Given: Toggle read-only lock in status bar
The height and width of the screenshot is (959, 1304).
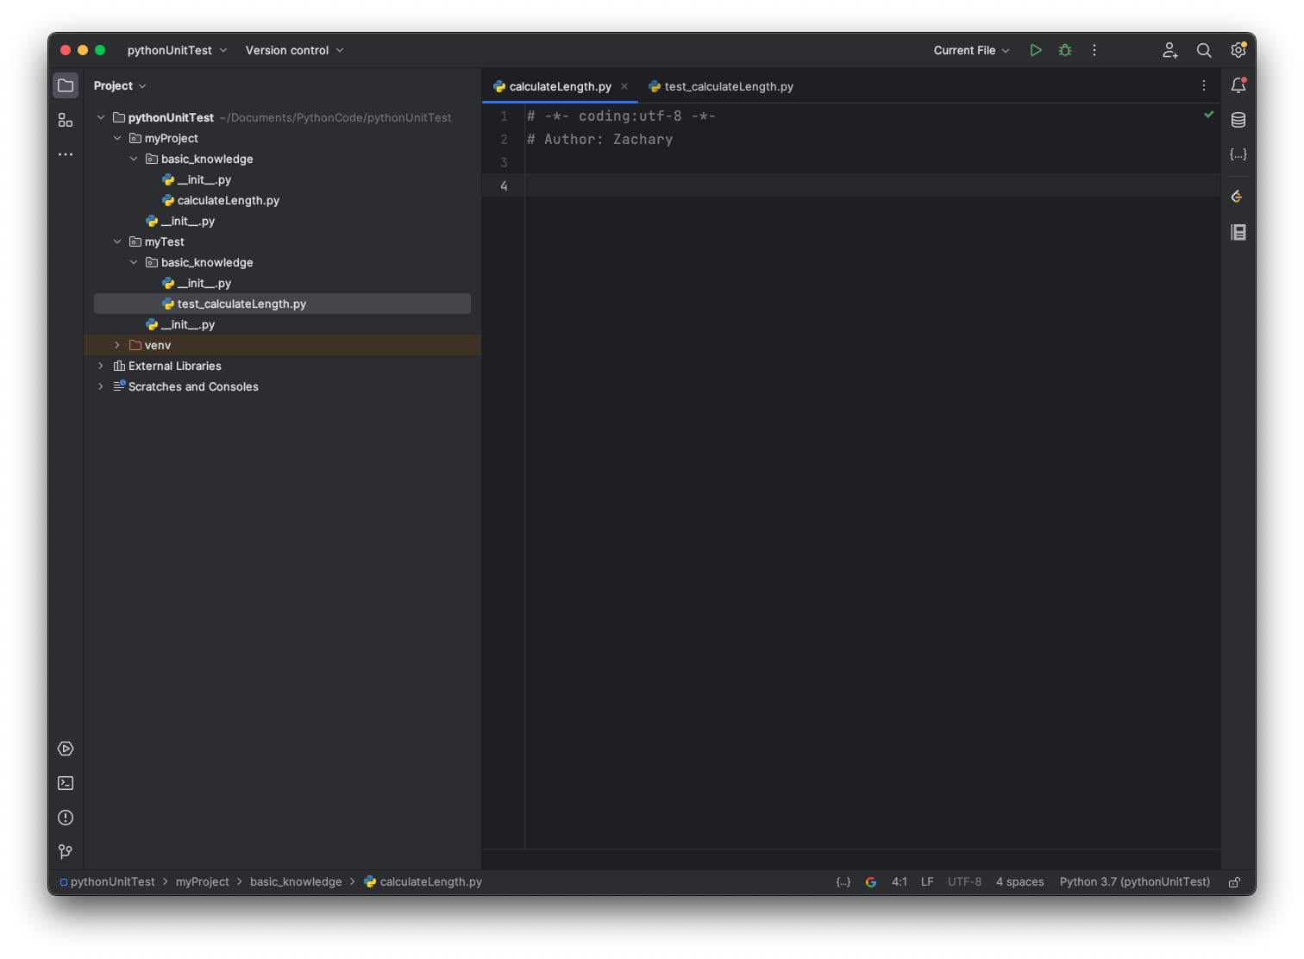Looking at the screenshot, I should (x=1234, y=881).
